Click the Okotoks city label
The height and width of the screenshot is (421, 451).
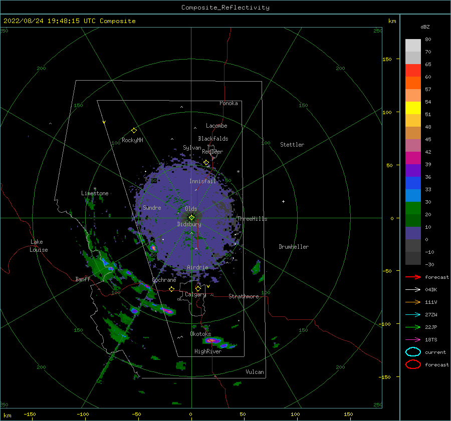pyautogui.click(x=200, y=334)
